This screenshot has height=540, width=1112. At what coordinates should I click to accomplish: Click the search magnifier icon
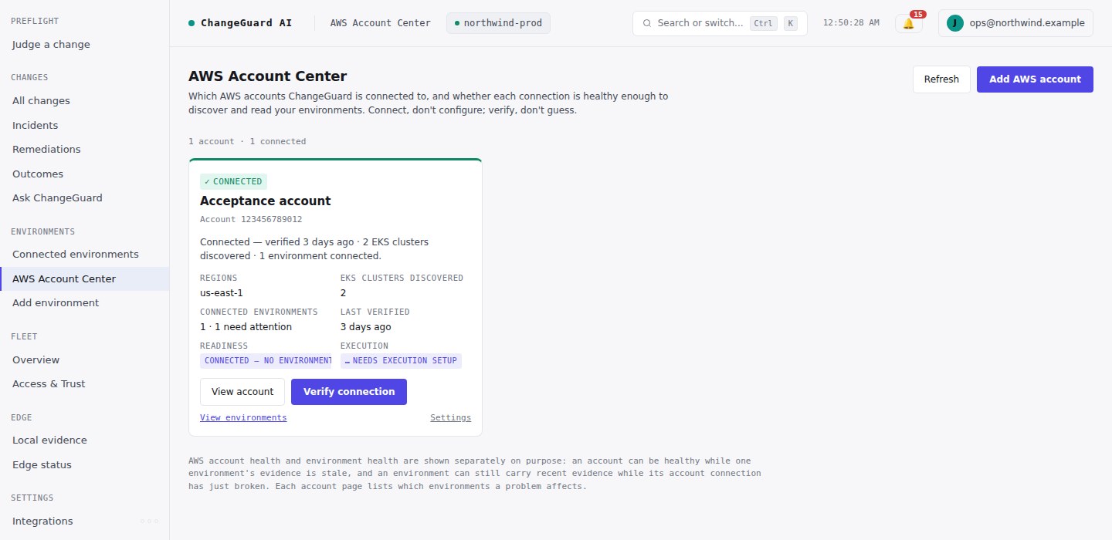[647, 23]
